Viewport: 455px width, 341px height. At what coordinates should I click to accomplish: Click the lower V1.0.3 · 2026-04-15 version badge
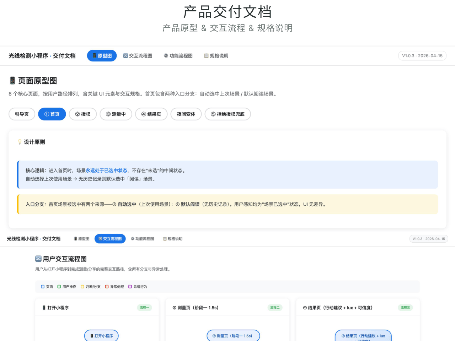pos(429,239)
